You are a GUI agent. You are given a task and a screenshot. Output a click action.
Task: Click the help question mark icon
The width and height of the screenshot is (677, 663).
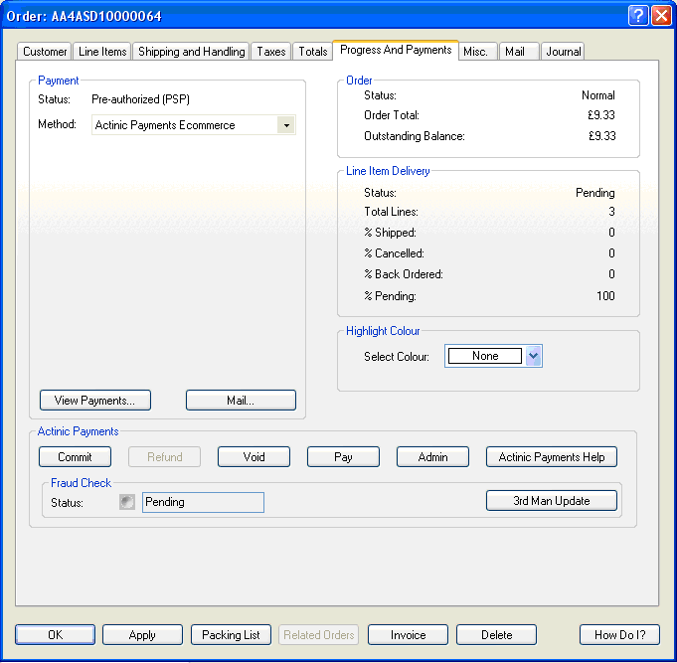click(638, 16)
